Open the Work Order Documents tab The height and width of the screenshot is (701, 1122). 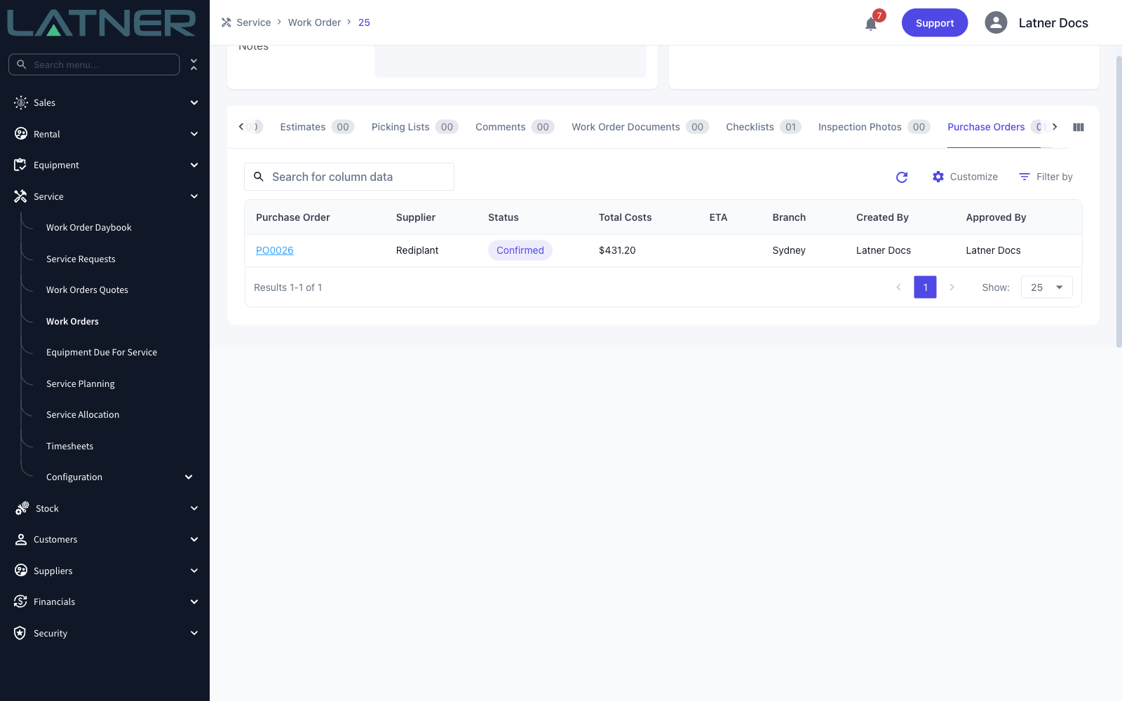640,127
